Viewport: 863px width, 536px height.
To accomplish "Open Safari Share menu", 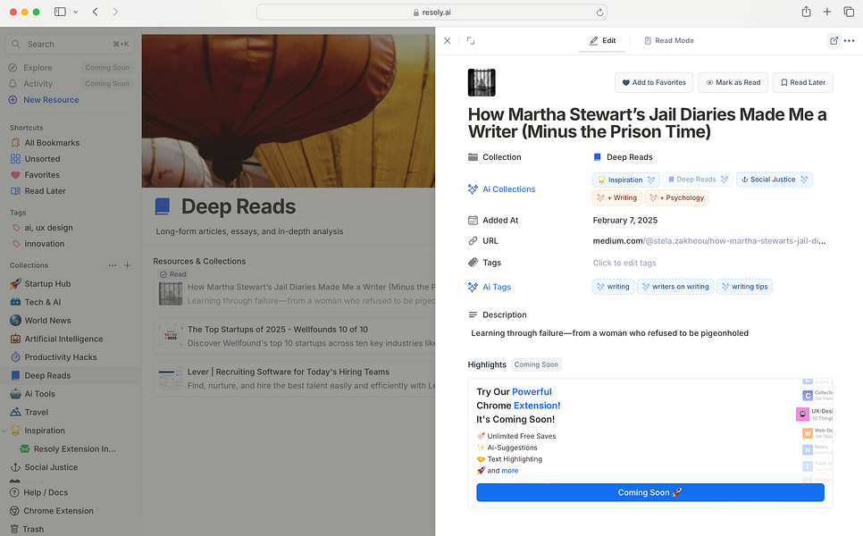I will click(x=807, y=12).
